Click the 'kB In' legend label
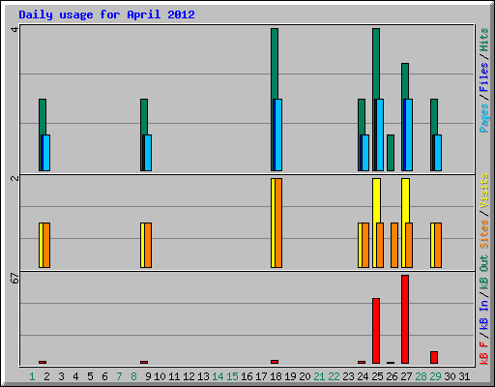The height and width of the screenshot is (387, 495). pyautogui.click(x=484, y=314)
